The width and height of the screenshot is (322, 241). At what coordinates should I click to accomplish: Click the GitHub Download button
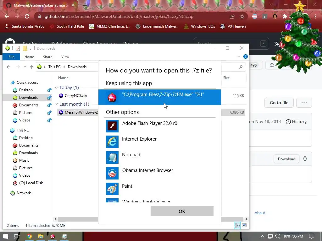286,159
